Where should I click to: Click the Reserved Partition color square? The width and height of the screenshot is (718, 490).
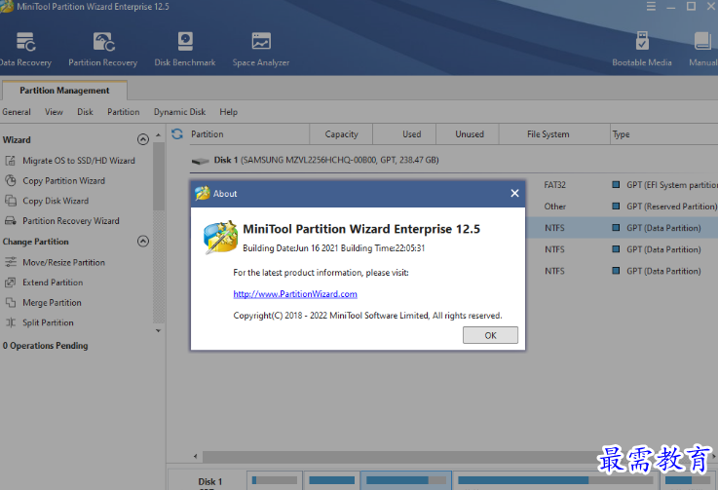point(616,207)
